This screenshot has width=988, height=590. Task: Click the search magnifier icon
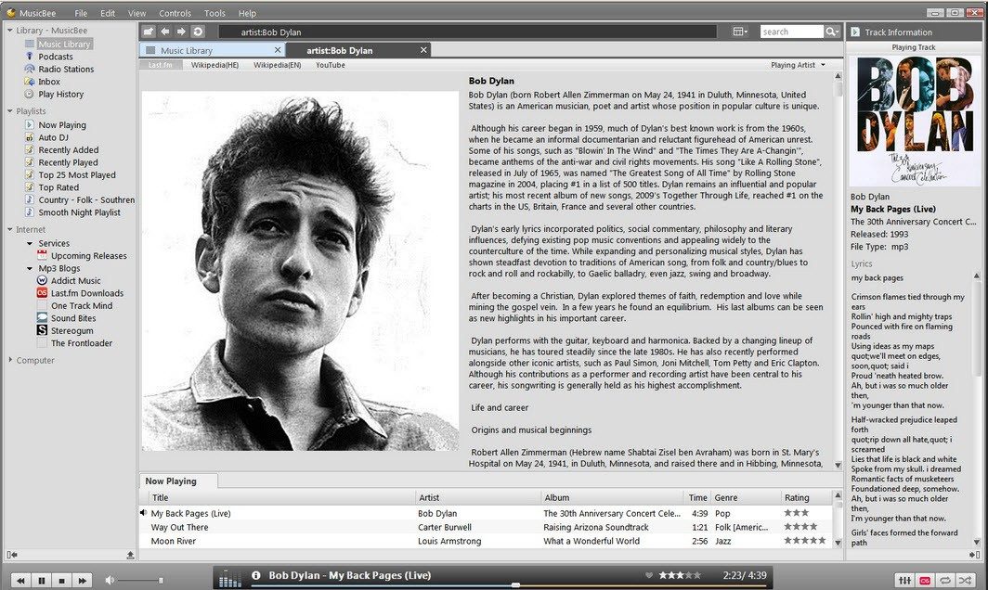click(832, 32)
